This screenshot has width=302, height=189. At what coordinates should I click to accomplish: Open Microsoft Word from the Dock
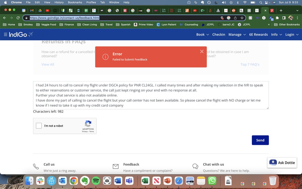pos(118,181)
